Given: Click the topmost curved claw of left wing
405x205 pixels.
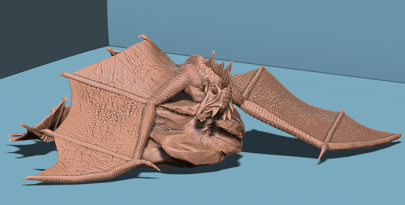Looking at the screenshot, I should pos(143,37).
